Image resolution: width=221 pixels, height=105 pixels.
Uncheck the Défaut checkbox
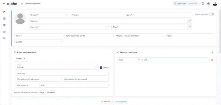coord(101,68)
